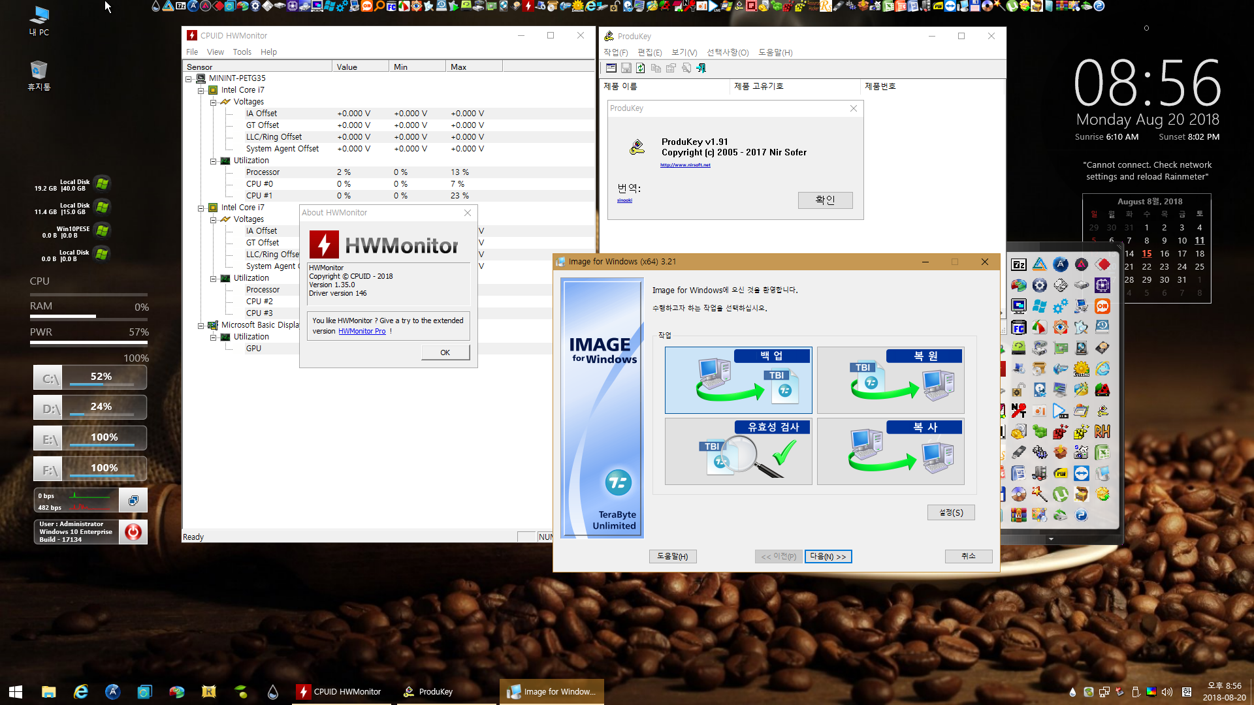
Task: Click the Rainmeter network monitor icon
Action: point(133,501)
